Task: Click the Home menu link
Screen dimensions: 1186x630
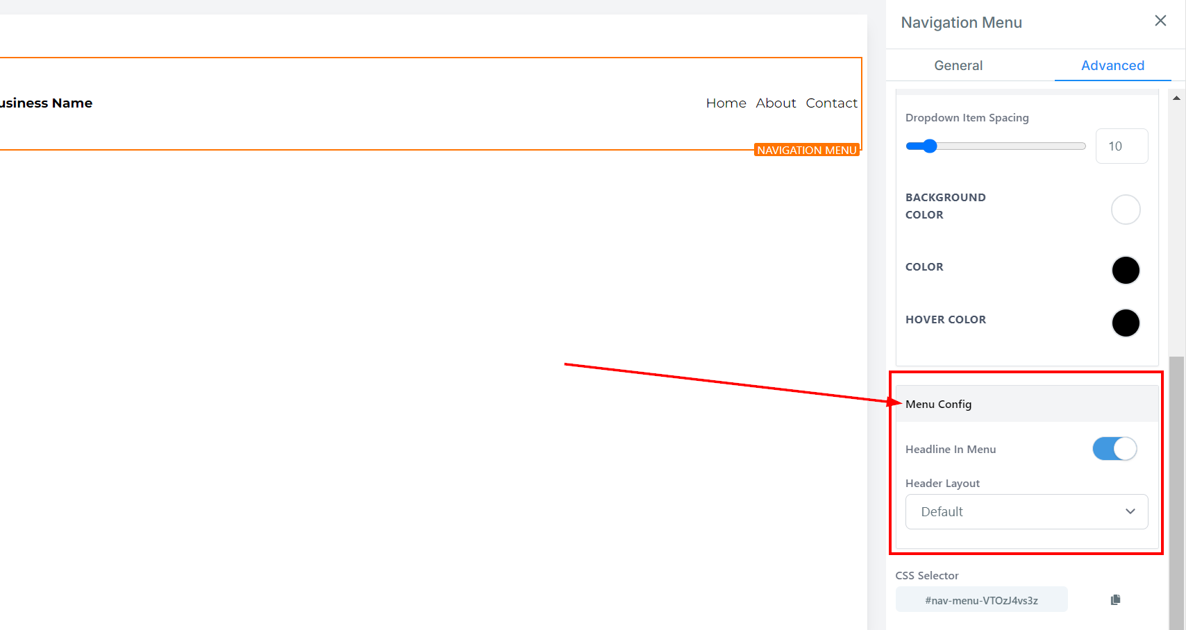Action: [726, 103]
